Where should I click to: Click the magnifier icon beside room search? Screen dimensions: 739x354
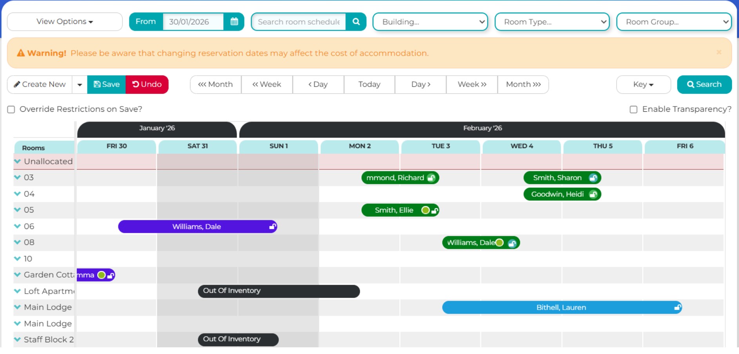pyautogui.click(x=356, y=22)
